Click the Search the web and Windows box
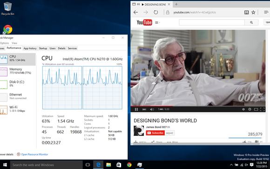270x169 pixels. (x=47, y=165)
